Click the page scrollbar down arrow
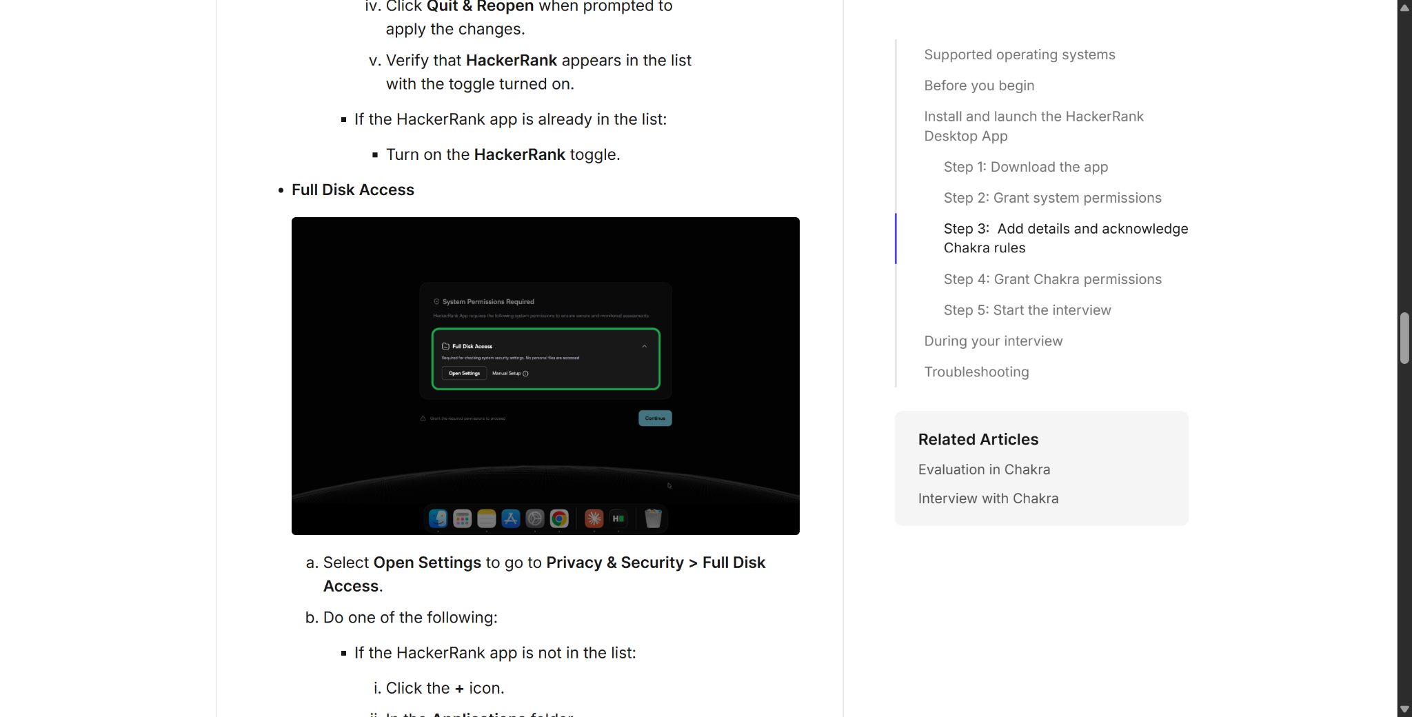Viewport: 1412px width, 717px height. [x=1404, y=709]
